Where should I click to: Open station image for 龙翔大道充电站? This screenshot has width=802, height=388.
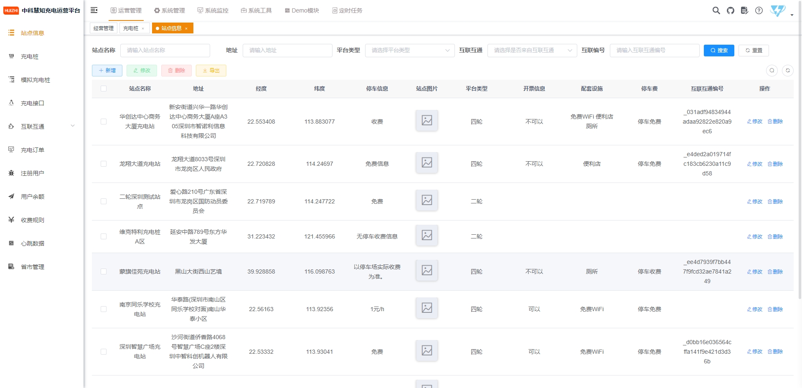coord(427,163)
